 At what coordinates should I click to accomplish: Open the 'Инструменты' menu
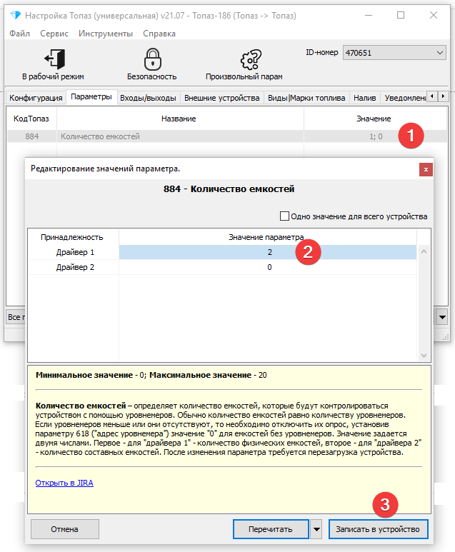(x=106, y=34)
